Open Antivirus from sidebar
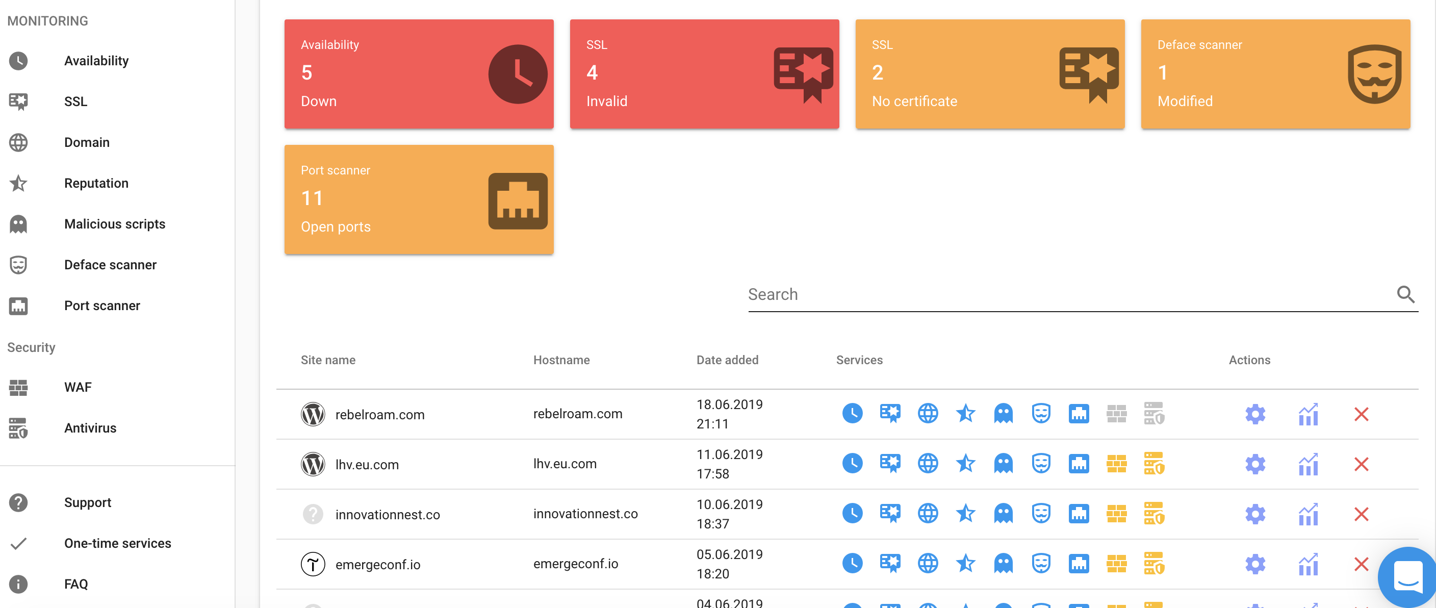The image size is (1436, 608). click(x=90, y=428)
